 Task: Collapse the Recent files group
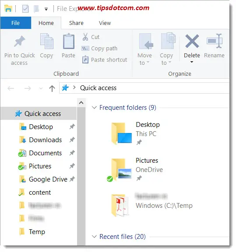coord(94,237)
